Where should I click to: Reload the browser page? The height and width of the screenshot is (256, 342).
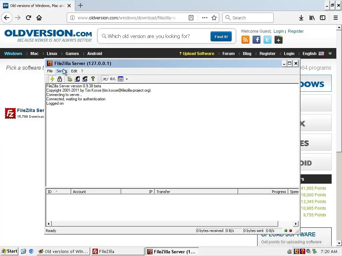tap(28, 18)
